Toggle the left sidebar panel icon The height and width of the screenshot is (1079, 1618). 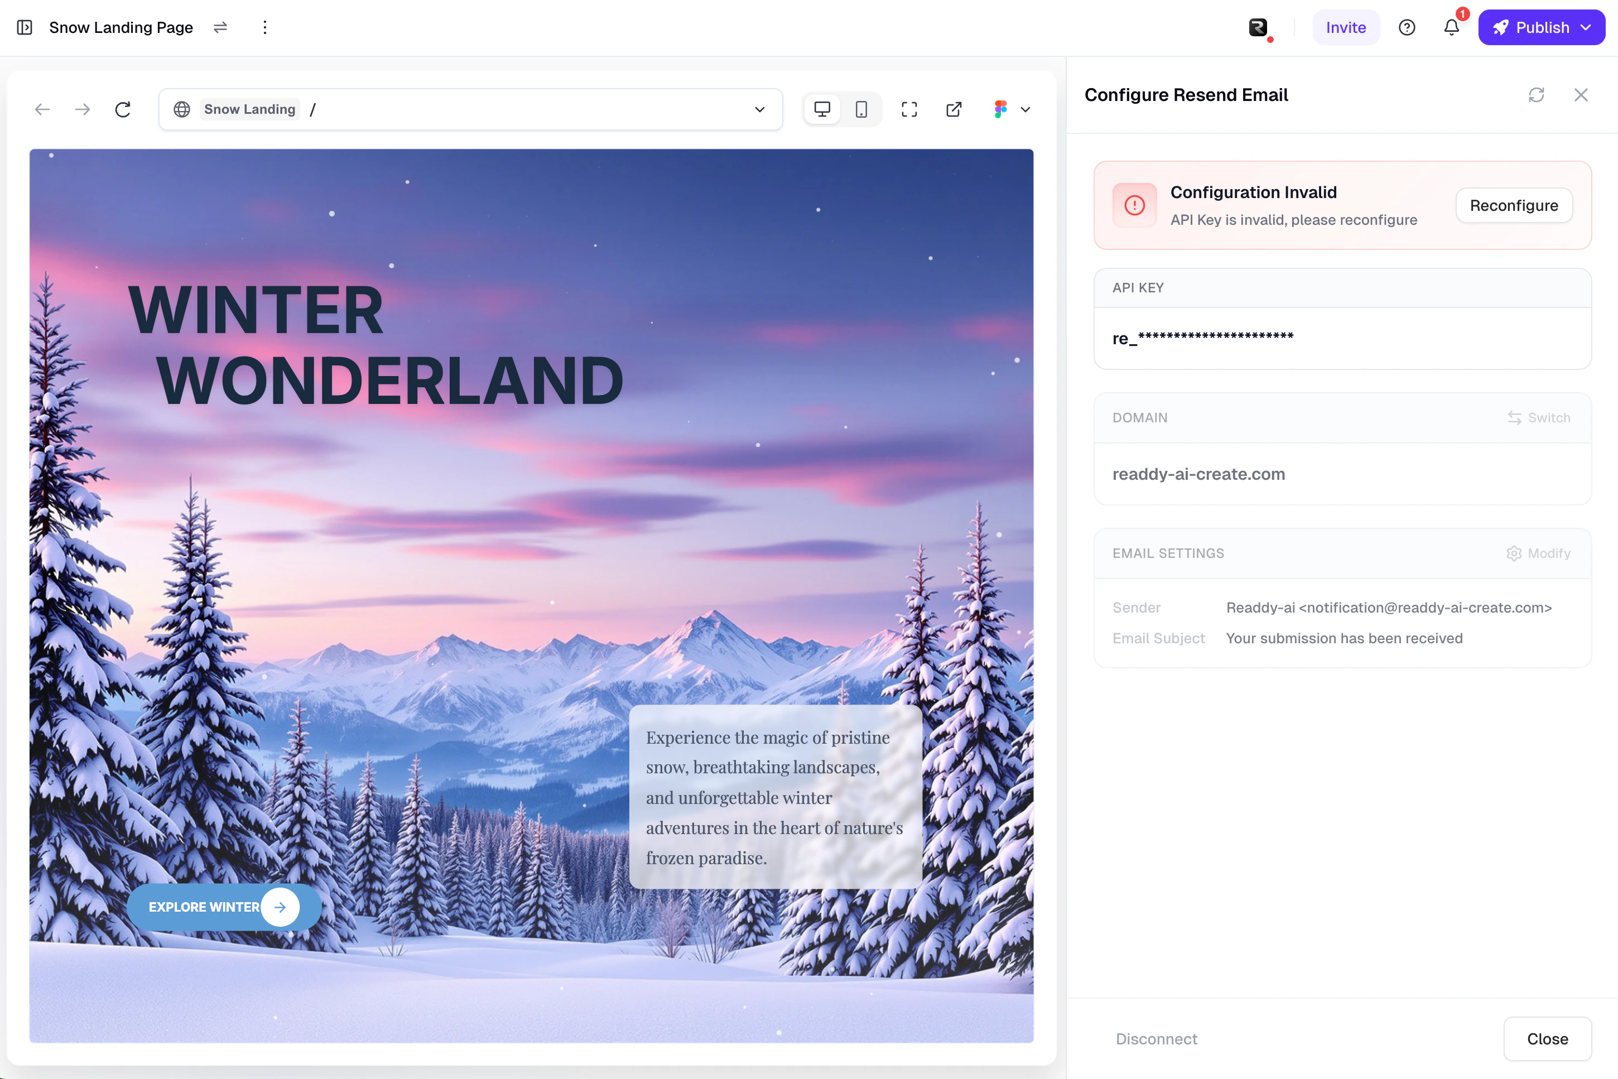point(25,27)
